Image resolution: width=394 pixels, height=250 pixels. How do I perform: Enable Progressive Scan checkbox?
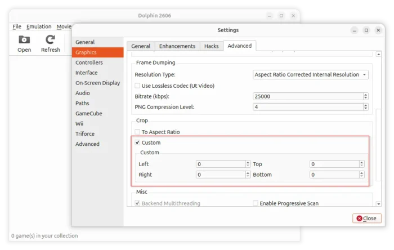click(x=256, y=203)
